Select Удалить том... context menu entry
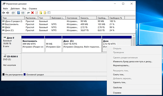Image resolution: width=163 pixels, height=96 pixels. pyautogui.click(x=119, y=82)
